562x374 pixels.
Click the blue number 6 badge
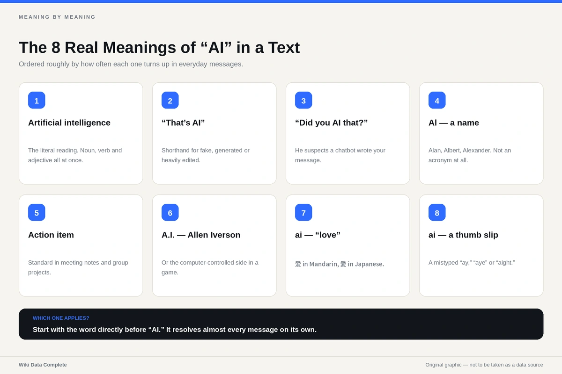click(x=170, y=213)
